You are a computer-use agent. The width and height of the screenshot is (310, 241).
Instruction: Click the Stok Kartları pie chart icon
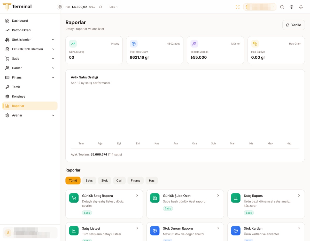(236, 231)
